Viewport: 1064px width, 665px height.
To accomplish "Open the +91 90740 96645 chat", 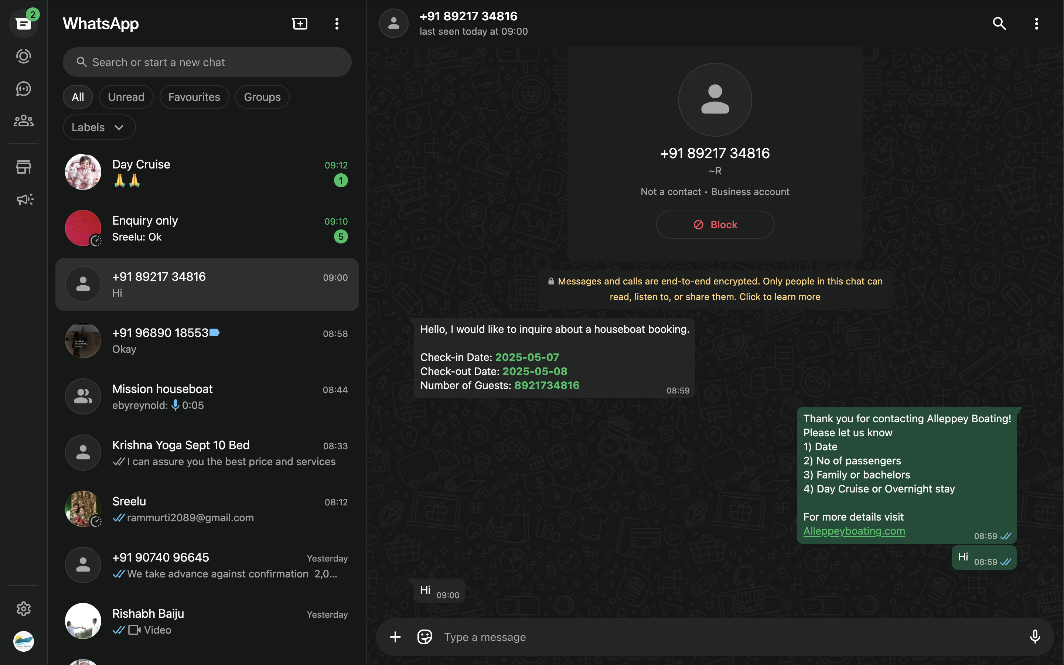I will tap(207, 565).
